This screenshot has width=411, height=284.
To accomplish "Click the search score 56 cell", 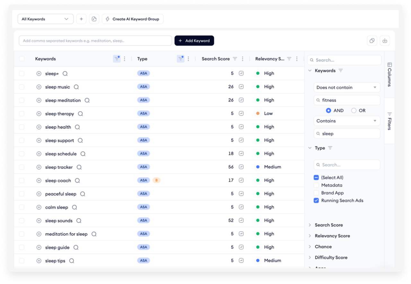I will click(231, 167).
